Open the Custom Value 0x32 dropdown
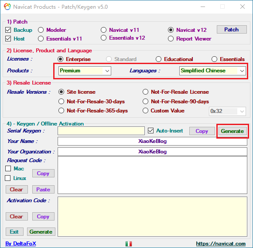This screenshot has width=253, height=248. (x=227, y=111)
